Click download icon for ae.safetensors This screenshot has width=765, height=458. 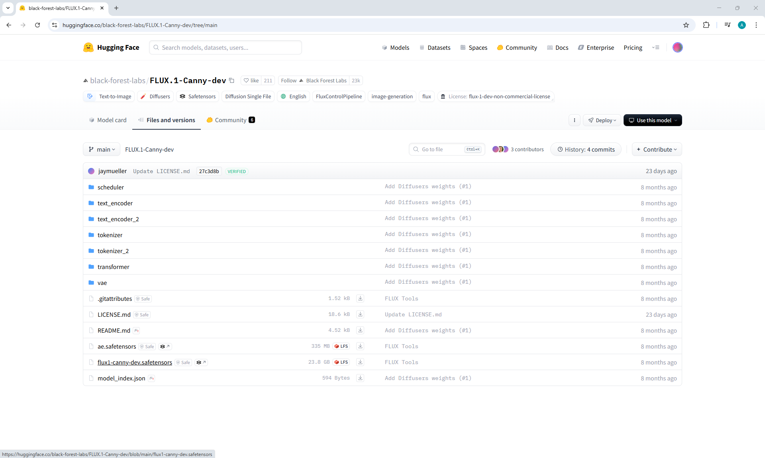pyautogui.click(x=360, y=346)
